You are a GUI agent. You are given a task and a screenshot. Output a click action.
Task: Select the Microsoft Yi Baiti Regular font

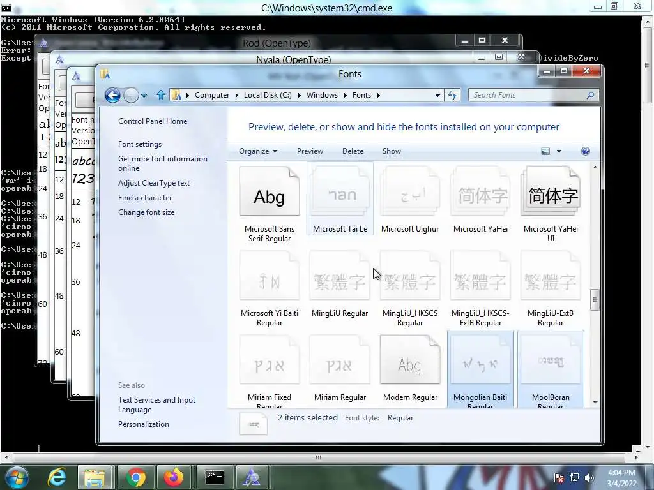(270, 276)
